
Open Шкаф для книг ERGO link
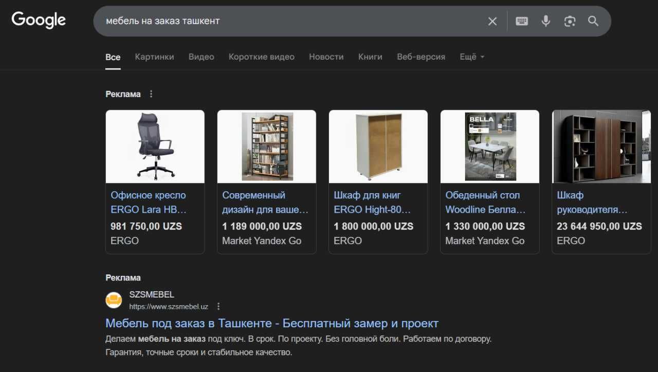(372, 202)
